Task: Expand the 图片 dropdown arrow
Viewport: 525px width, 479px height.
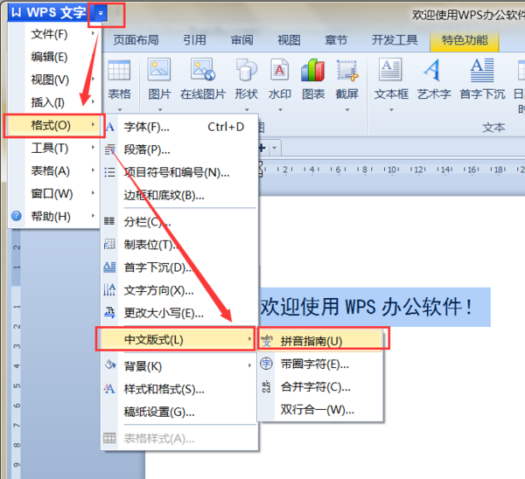Action: (x=160, y=110)
